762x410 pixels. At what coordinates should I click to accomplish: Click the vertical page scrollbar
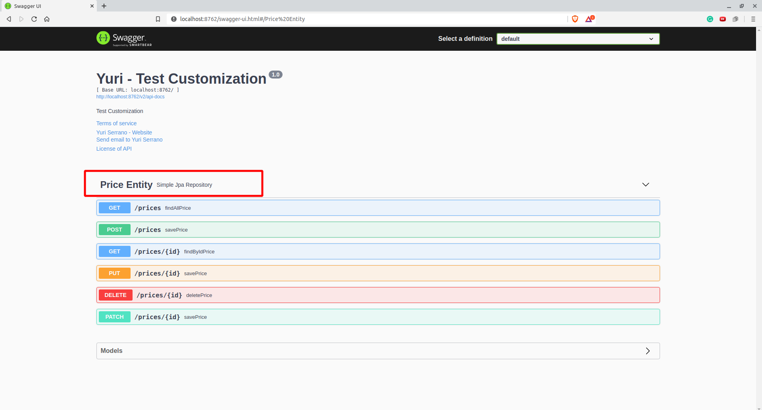pyautogui.click(x=759, y=198)
